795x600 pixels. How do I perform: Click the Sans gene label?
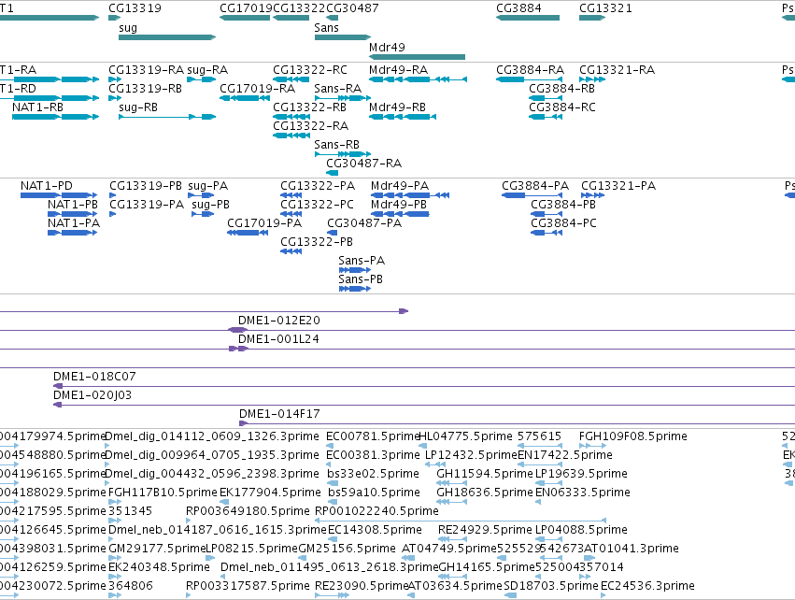(327, 28)
